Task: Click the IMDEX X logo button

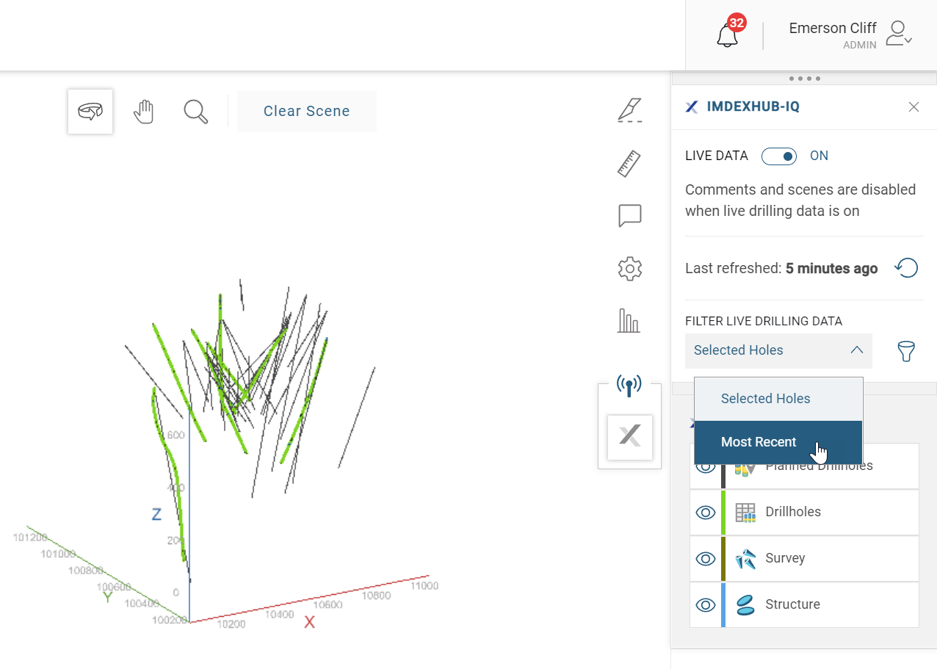Action: 630,437
